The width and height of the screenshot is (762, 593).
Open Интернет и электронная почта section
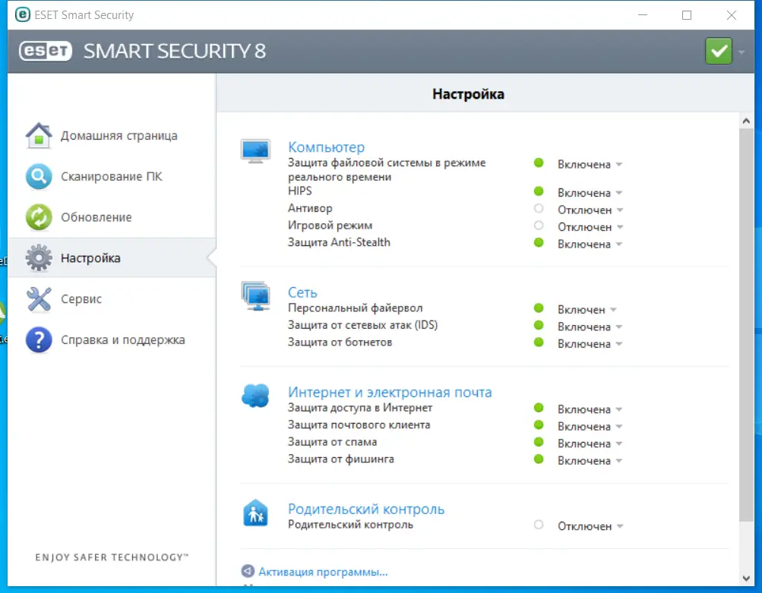point(390,393)
